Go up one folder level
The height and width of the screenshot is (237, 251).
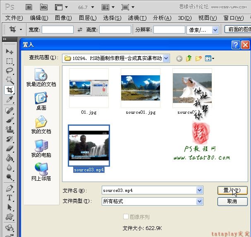189,58
